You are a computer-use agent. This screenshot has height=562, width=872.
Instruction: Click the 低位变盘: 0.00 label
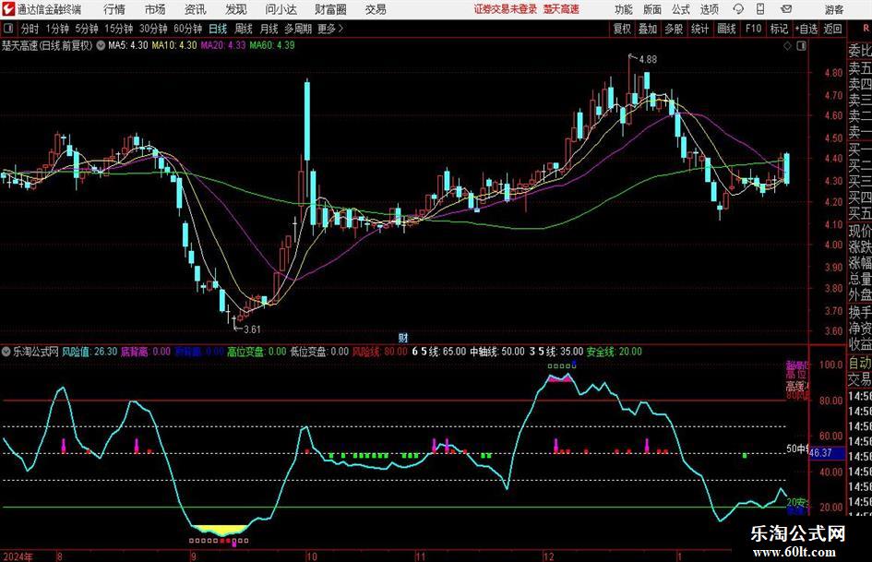(x=319, y=352)
